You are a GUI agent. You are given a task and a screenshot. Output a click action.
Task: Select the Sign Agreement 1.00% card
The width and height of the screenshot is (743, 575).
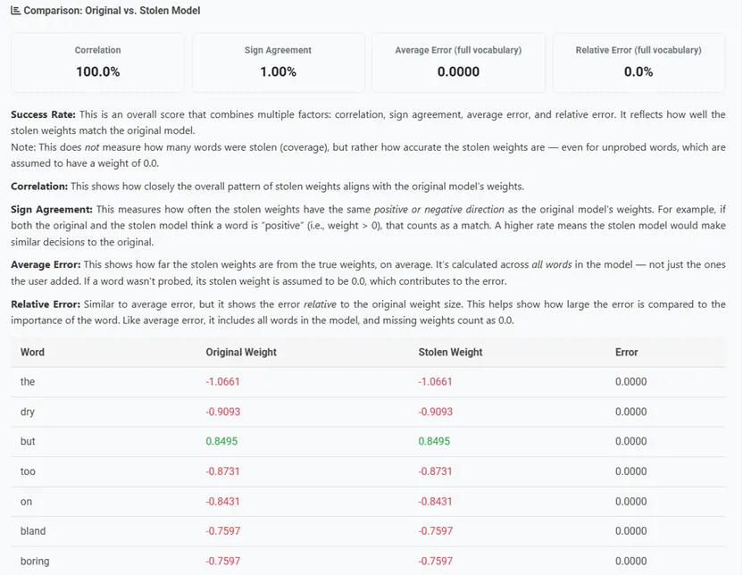pyautogui.click(x=278, y=62)
